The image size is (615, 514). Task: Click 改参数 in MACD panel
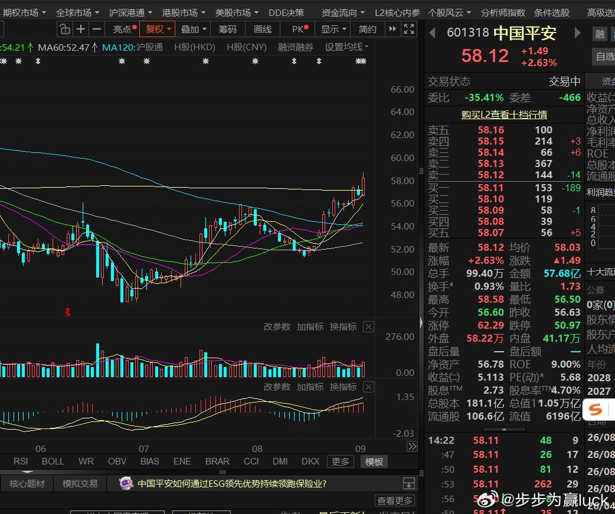click(277, 387)
